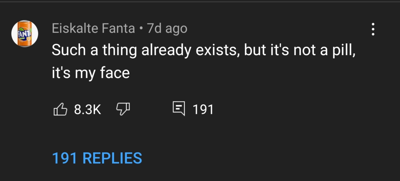
Task: Visit the Eiskalte Fanta channel name
Action: [x=93, y=28]
